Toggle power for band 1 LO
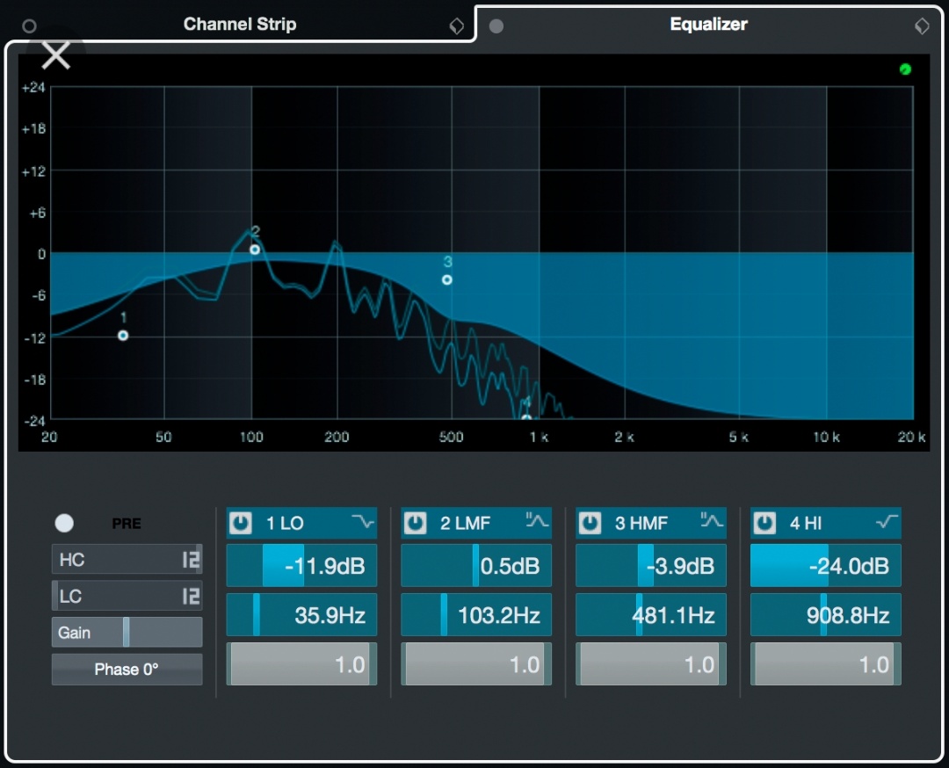Screen dimensions: 949x768 (x=240, y=523)
